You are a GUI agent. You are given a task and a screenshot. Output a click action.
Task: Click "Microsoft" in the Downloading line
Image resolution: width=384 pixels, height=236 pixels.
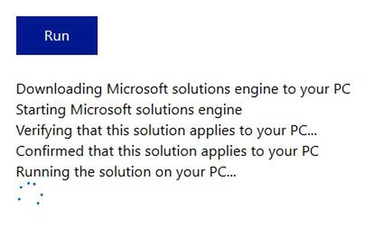pyautogui.click(x=137, y=88)
